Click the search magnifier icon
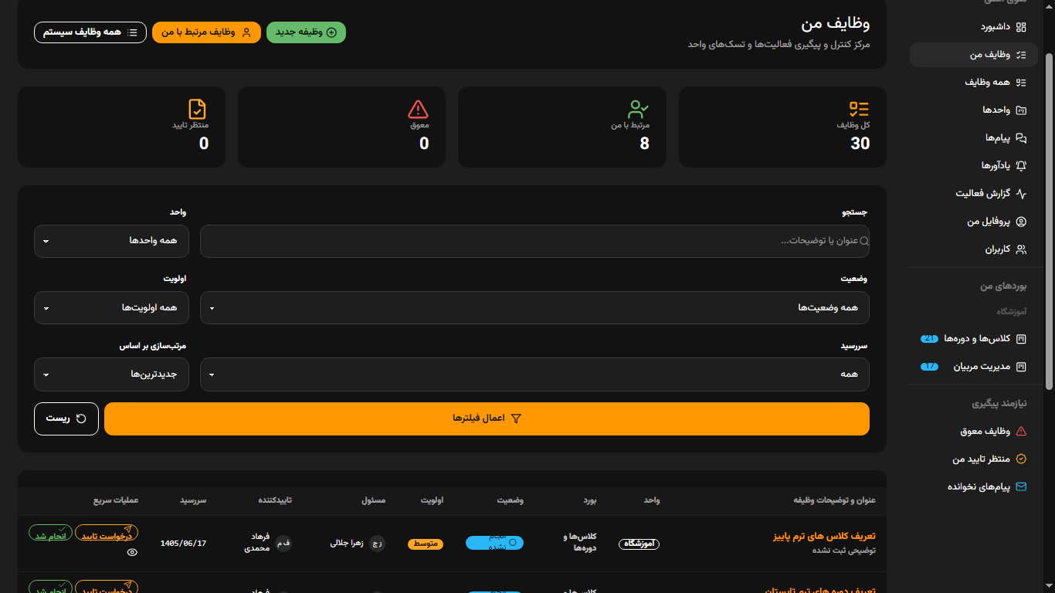 [864, 242]
